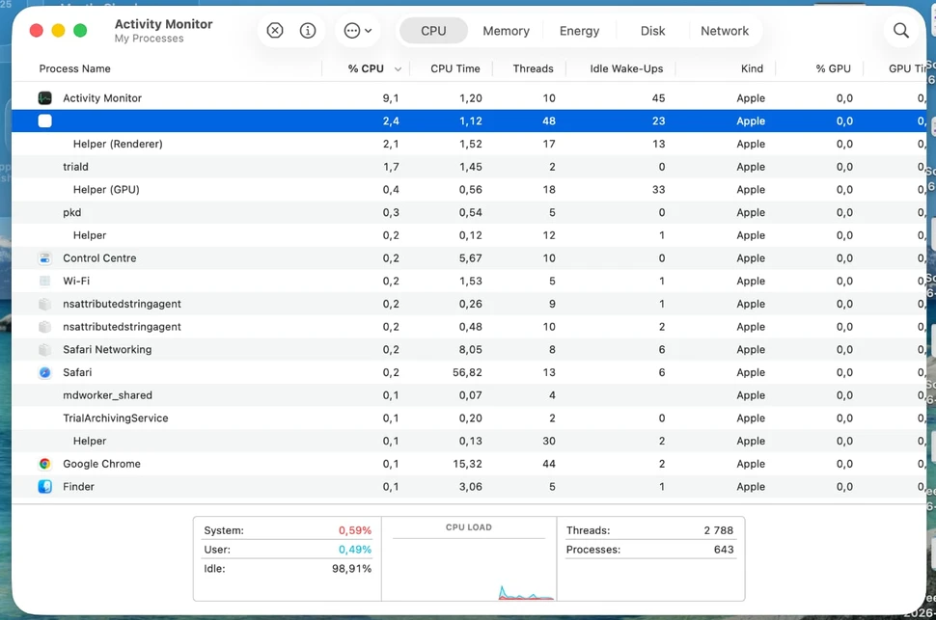936x620 pixels.
Task: Click the white icon in highlighted row
Action: pyautogui.click(x=44, y=121)
